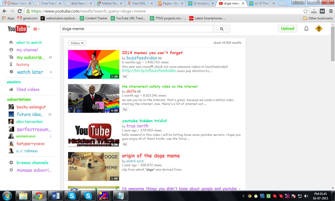Open alex berserker subscription
Screen dimensions: 335x201
[x=30, y=122]
